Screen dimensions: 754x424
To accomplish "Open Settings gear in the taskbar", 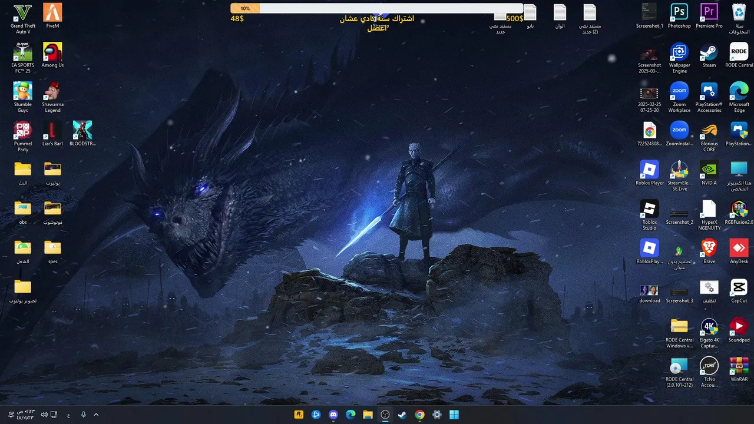I will point(436,415).
